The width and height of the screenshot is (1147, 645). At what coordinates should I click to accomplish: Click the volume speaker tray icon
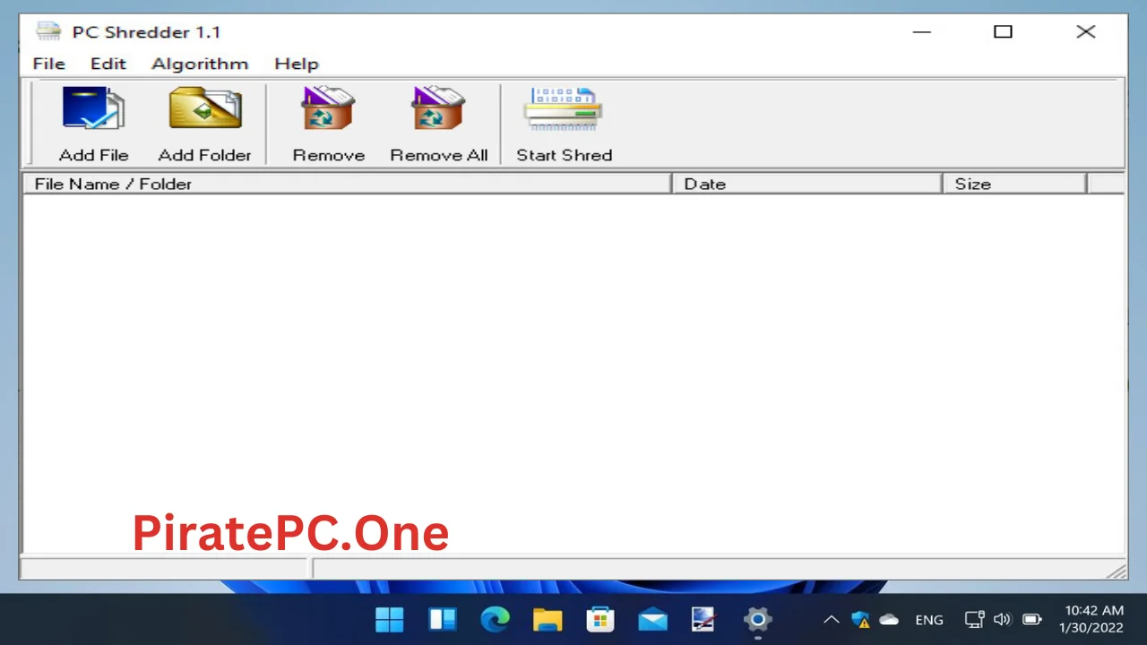[x=1002, y=619]
